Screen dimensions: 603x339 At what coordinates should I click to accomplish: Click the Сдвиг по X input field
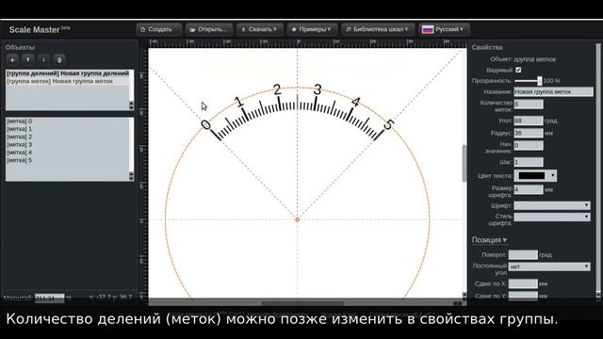(523, 283)
